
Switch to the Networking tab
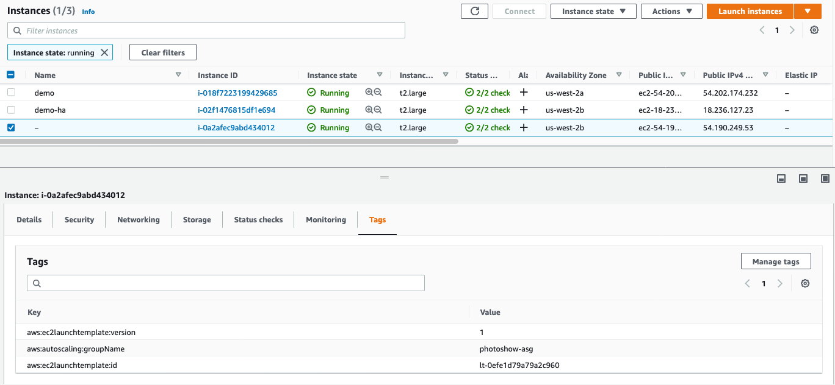139,220
